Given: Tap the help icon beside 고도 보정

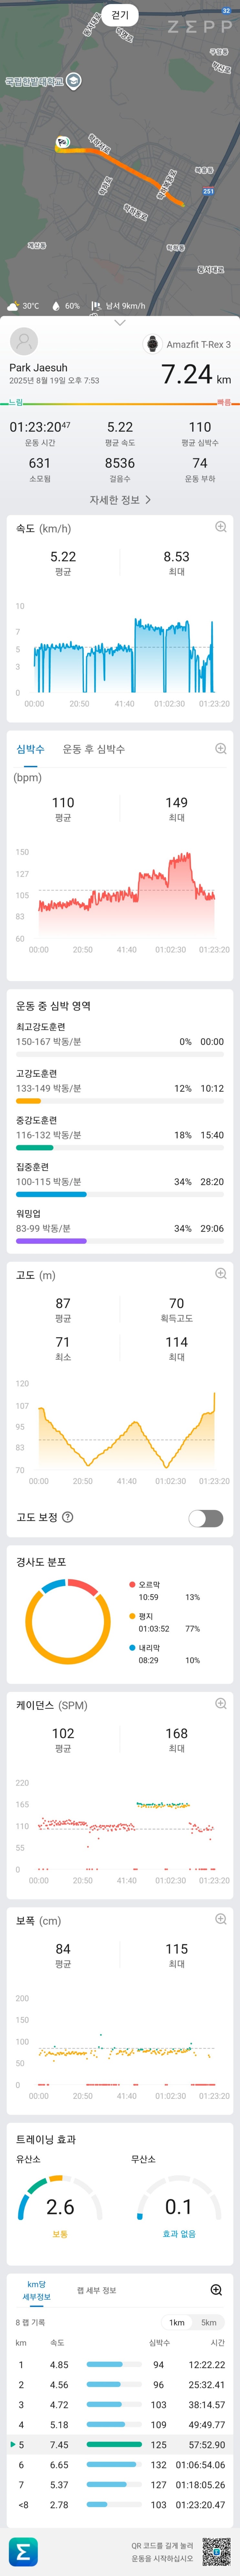Looking at the screenshot, I should [68, 1517].
